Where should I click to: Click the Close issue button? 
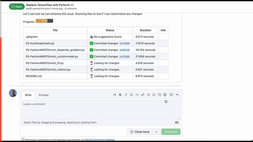coord(140,132)
